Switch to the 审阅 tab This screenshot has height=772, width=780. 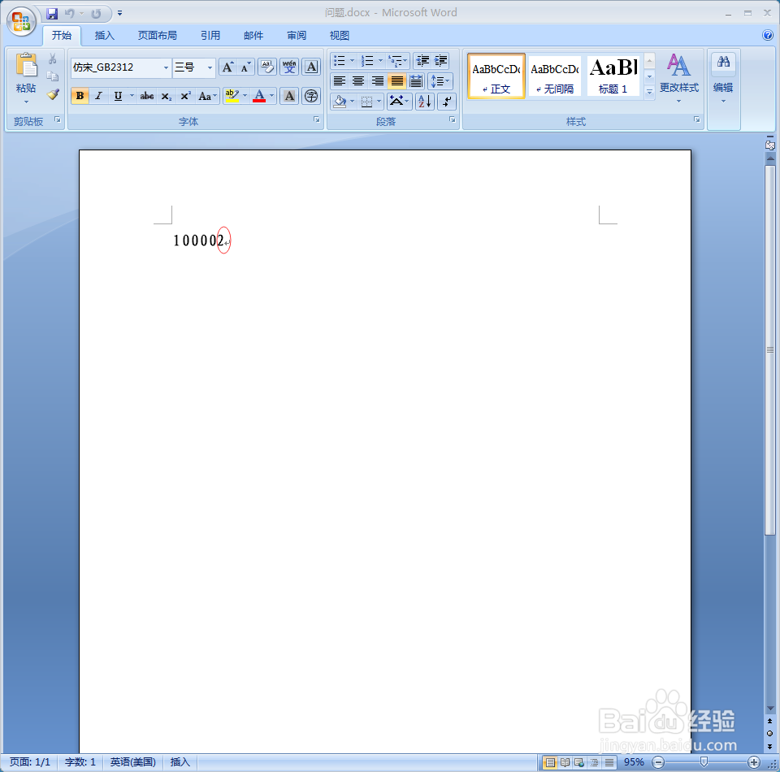297,35
